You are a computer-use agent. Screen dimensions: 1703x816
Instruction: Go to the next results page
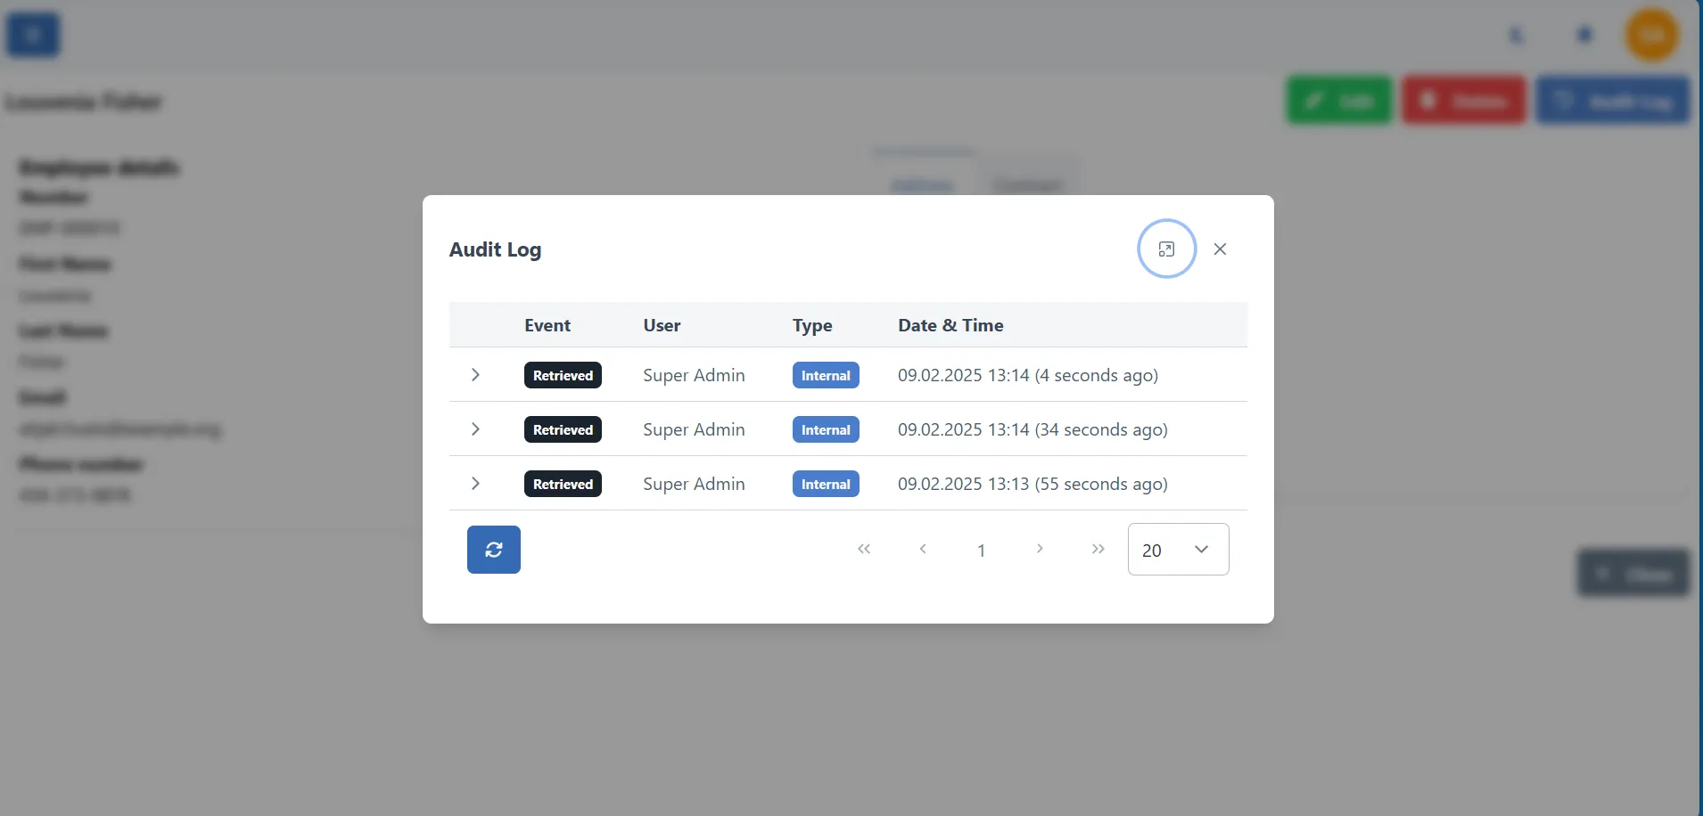coord(1040,550)
